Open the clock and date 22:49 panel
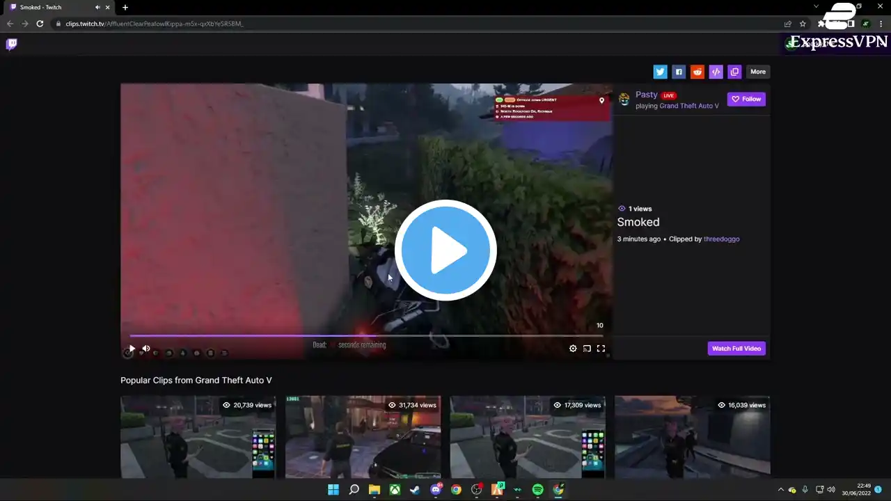This screenshot has width=891, height=501. pyautogui.click(x=856, y=490)
